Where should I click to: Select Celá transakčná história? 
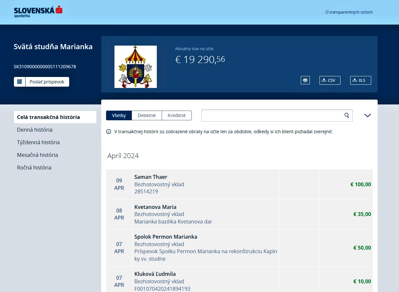(x=49, y=117)
